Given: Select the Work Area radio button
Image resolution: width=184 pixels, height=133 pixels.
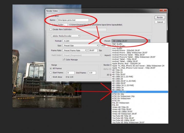Looking at the screenshot, I should click(50, 77).
